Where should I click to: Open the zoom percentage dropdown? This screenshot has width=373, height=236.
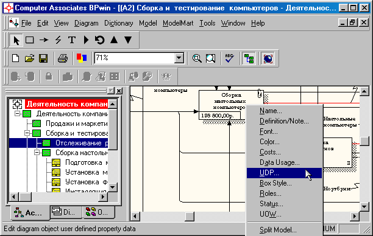click(x=179, y=58)
